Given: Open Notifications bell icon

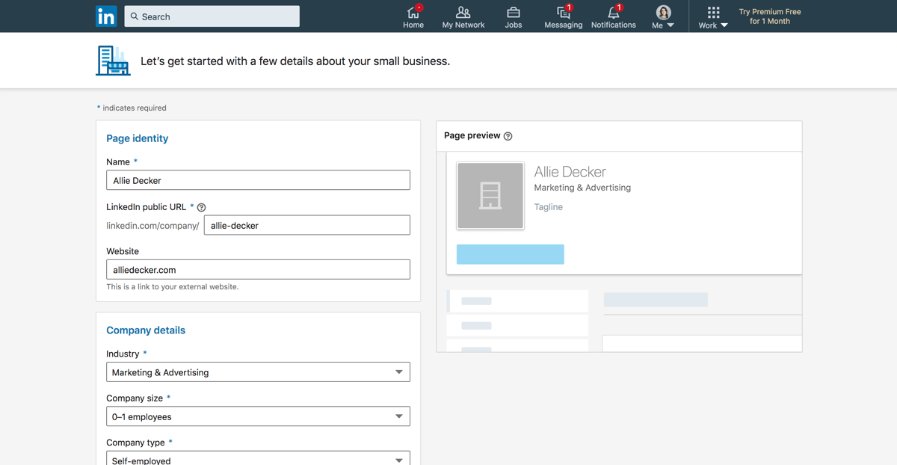Looking at the screenshot, I should tap(613, 13).
